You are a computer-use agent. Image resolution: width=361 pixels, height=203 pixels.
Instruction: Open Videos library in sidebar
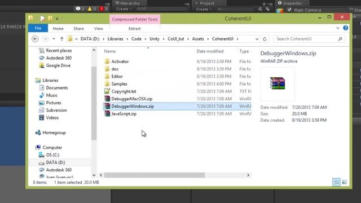52,118
